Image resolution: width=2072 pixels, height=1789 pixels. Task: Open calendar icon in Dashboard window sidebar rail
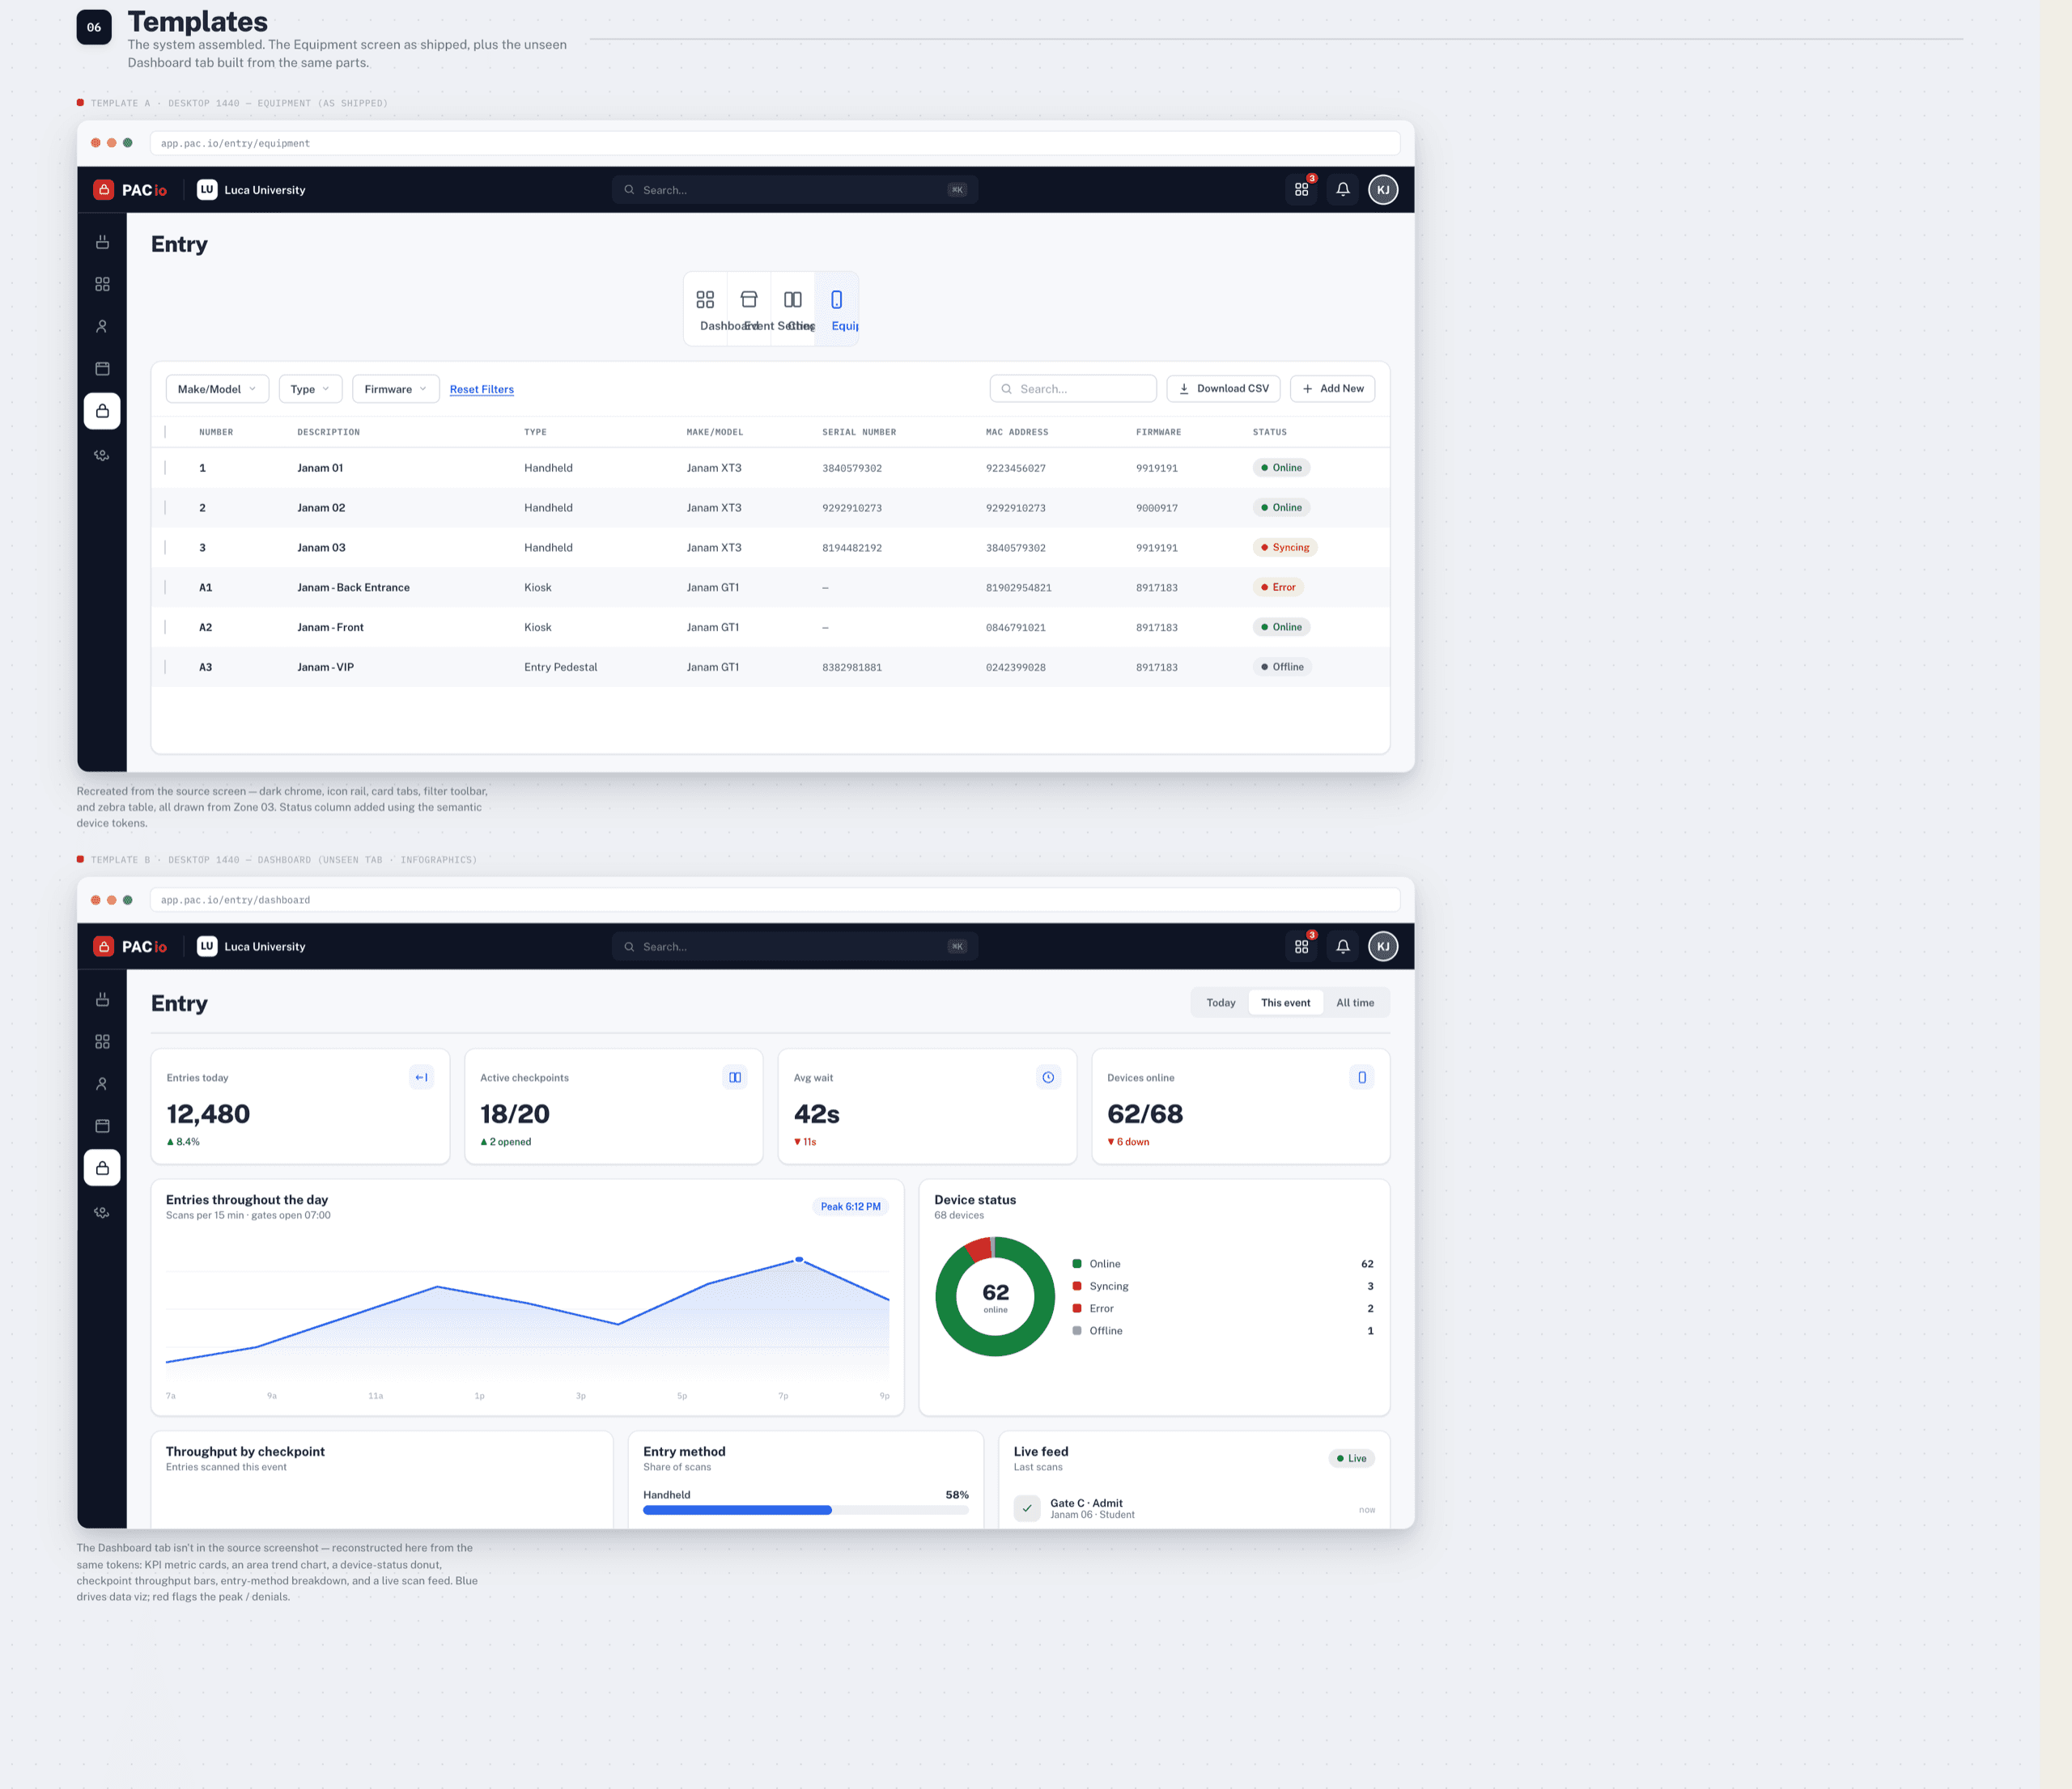click(x=102, y=1126)
